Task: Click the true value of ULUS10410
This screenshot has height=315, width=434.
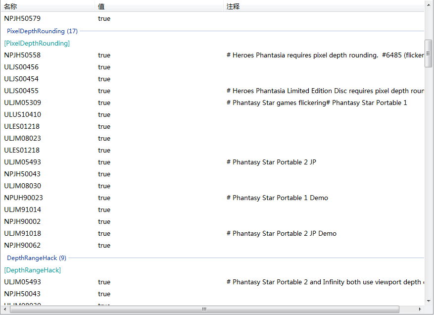Action: click(104, 115)
